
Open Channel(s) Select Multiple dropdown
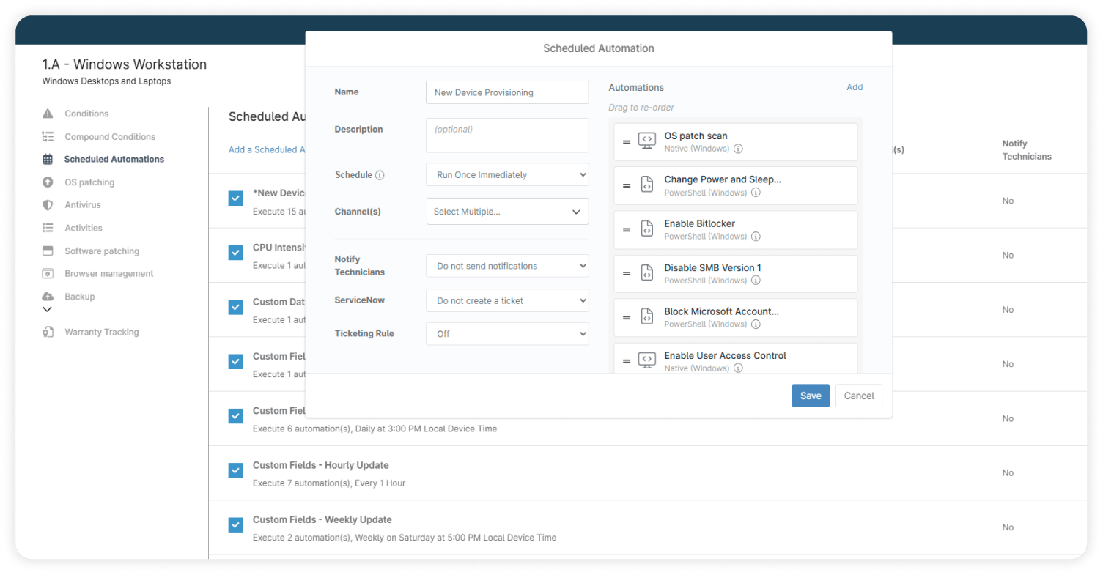[507, 211]
